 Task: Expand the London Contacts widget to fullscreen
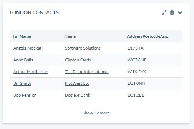click(164, 12)
